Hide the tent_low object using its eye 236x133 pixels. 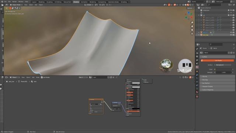coord(231,35)
